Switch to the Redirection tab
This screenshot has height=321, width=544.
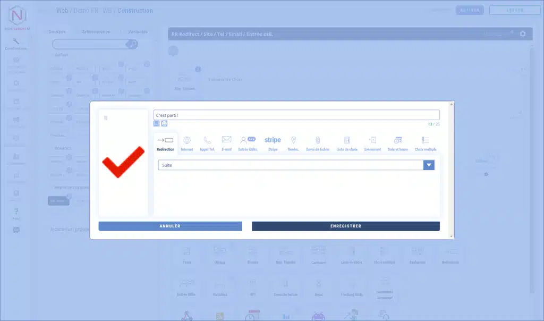(166, 142)
